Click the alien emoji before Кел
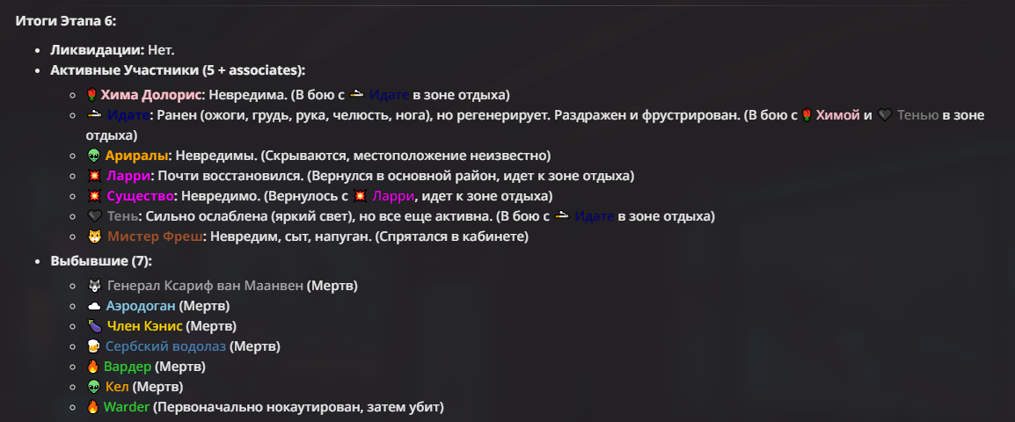 (x=93, y=387)
